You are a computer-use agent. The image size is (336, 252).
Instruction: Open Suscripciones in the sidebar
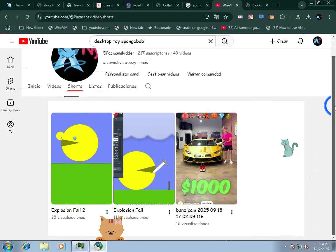coord(10,105)
